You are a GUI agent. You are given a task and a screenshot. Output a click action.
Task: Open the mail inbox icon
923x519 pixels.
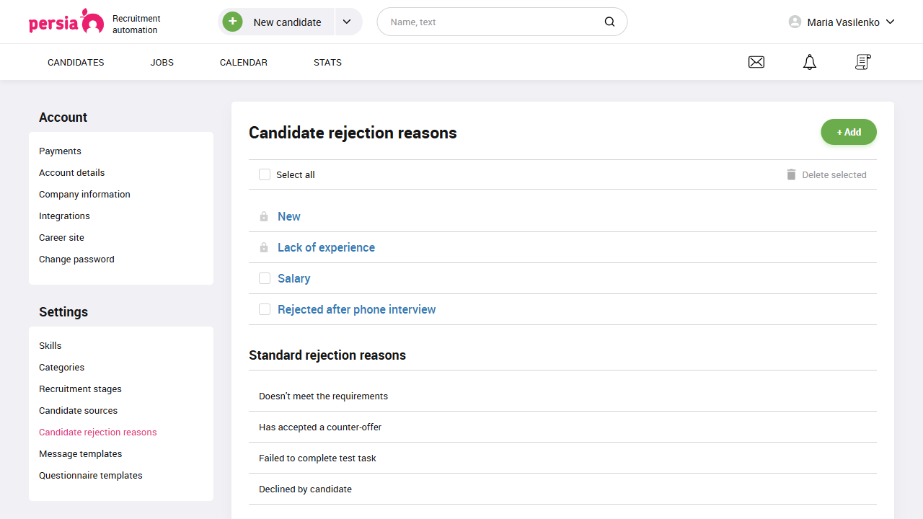(x=756, y=62)
